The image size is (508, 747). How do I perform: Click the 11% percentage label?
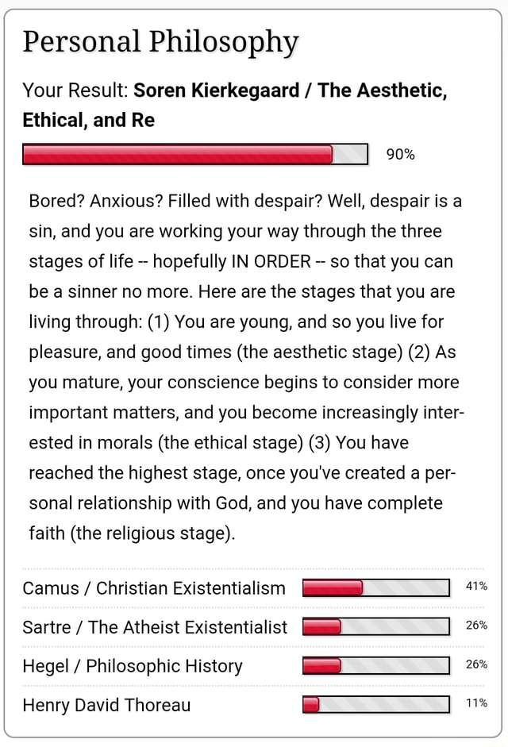(x=476, y=703)
